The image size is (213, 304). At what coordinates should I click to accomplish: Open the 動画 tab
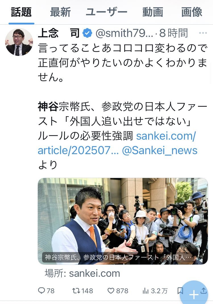click(x=153, y=12)
